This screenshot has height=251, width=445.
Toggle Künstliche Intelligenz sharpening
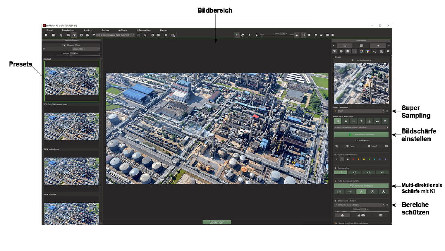pyautogui.click(x=361, y=185)
